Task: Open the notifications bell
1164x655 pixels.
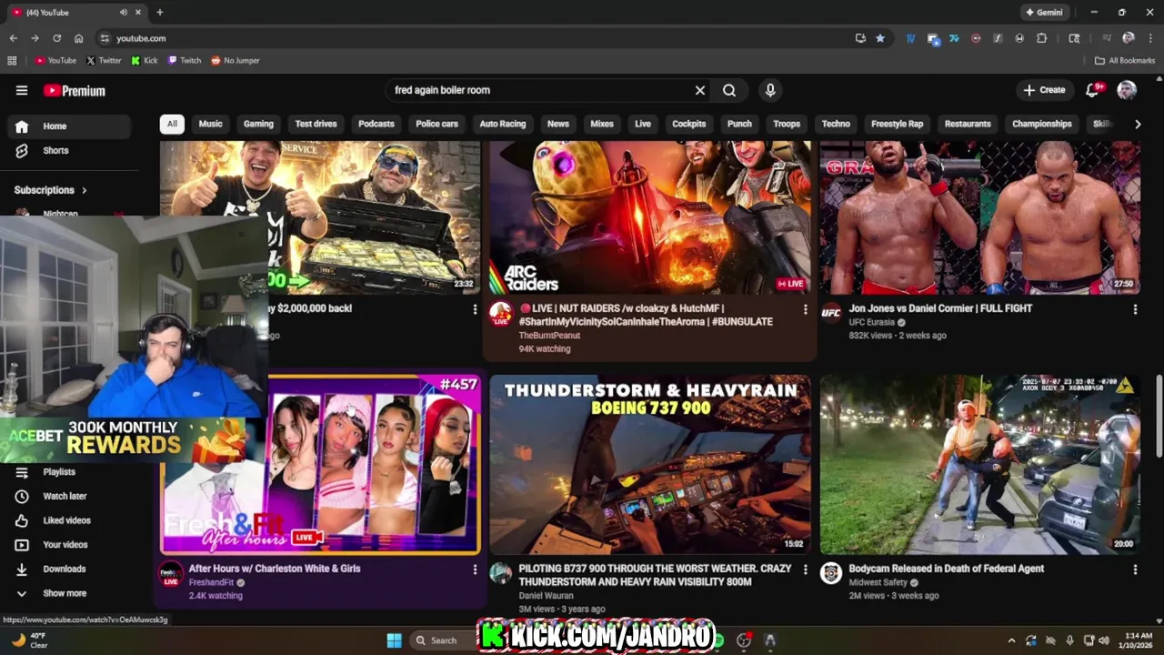Action: pos(1093,90)
